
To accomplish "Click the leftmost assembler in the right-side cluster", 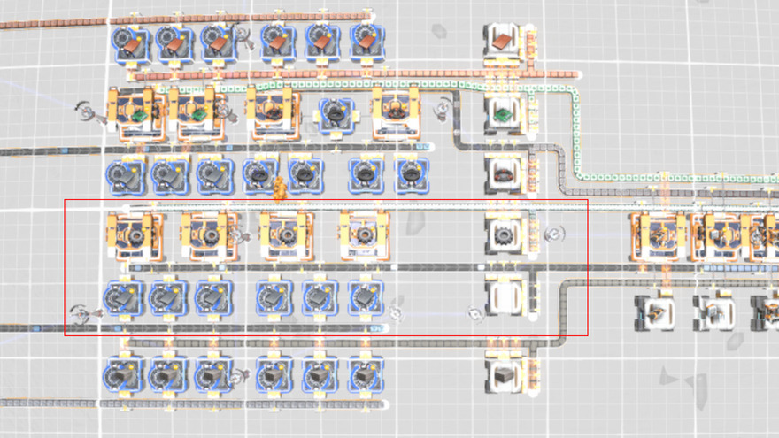I will [656, 236].
